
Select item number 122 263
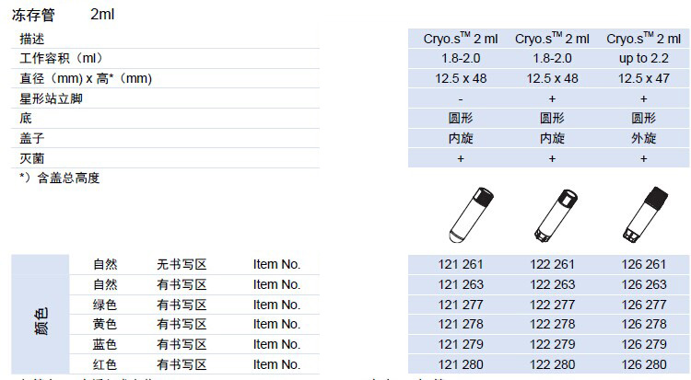click(x=552, y=284)
